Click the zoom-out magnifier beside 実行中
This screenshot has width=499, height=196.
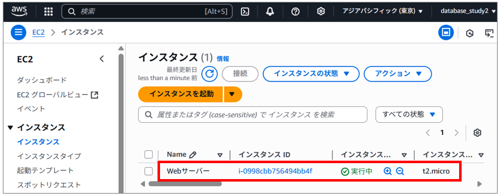coord(400,171)
